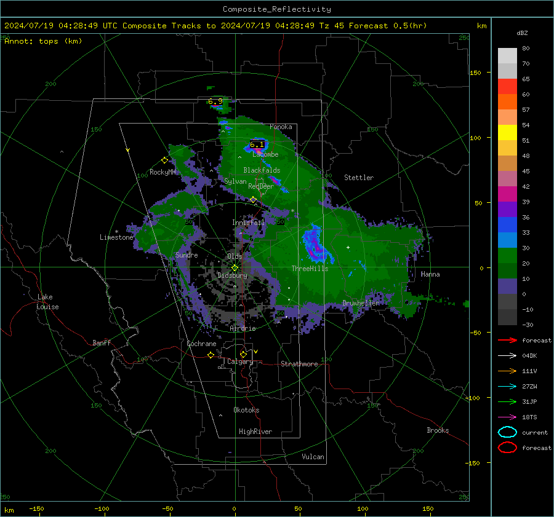
Task: Click the 6.1 storm top label near Lacombe
Action: click(257, 144)
